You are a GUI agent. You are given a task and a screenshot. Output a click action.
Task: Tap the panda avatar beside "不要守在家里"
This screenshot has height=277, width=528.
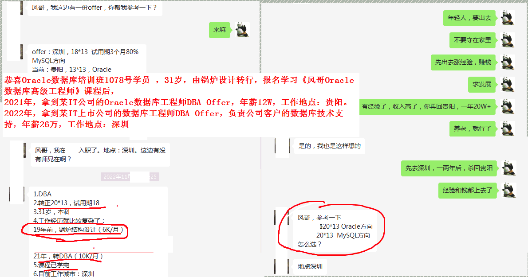(508, 40)
